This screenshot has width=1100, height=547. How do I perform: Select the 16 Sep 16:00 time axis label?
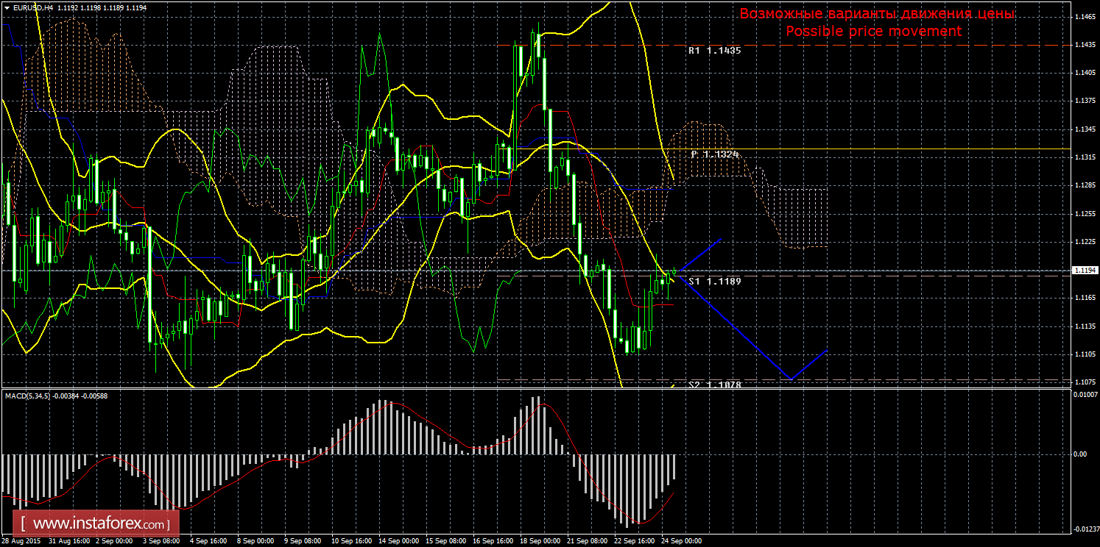493,541
